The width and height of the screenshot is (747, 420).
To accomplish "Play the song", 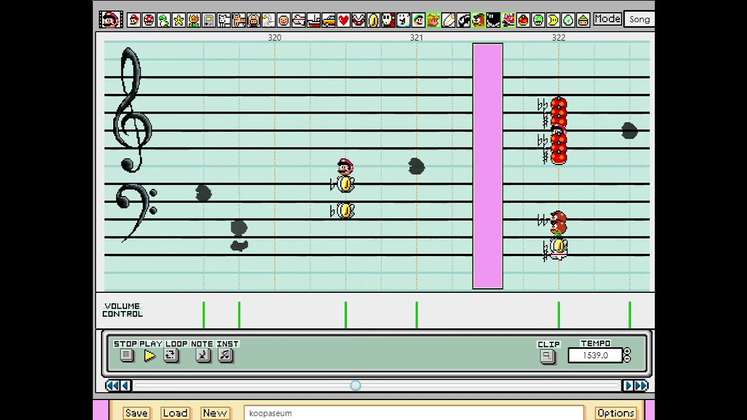I will (149, 356).
